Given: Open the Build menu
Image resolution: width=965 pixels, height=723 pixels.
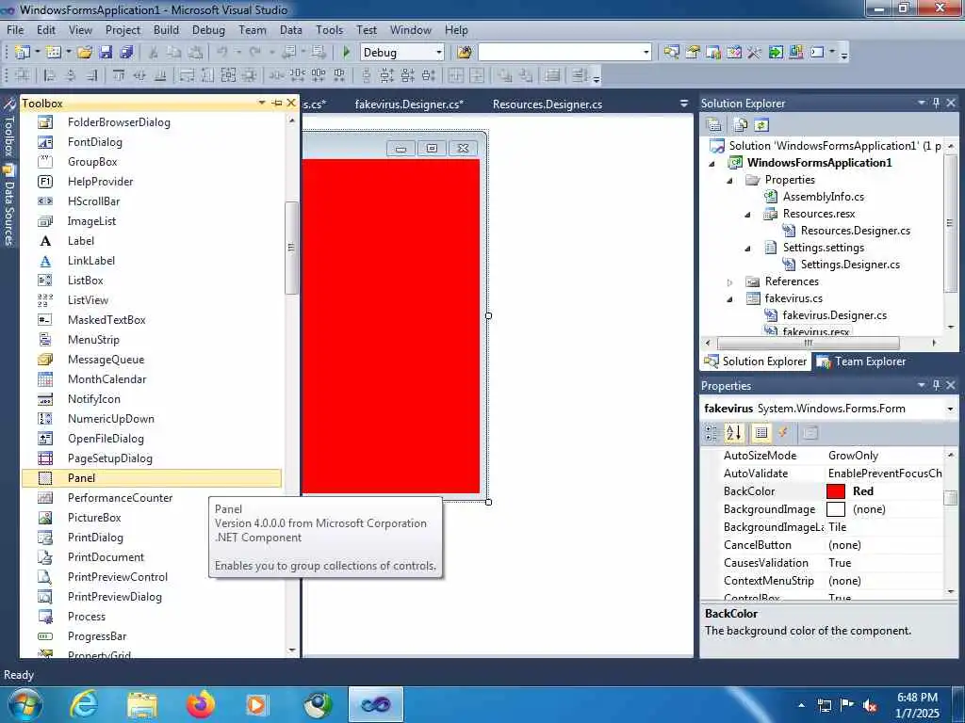Looking at the screenshot, I should pos(166,29).
